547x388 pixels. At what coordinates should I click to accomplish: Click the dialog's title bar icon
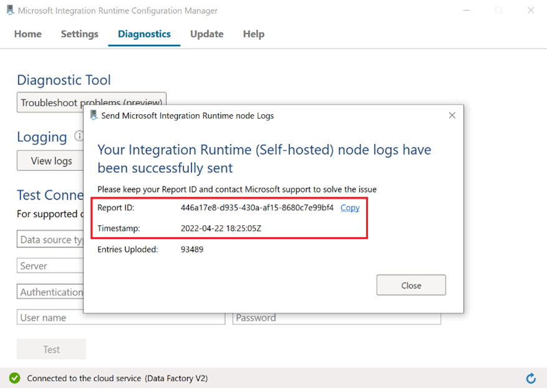click(94, 115)
